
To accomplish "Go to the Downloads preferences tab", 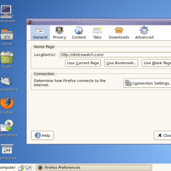I will point(119,33).
